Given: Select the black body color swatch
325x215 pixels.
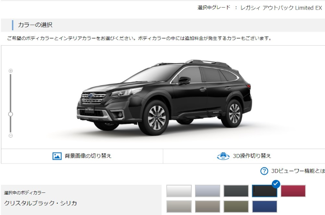Looking at the screenshot, I should [x=265, y=191].
